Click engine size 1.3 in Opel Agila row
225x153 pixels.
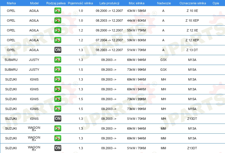[x=81, y=50]
